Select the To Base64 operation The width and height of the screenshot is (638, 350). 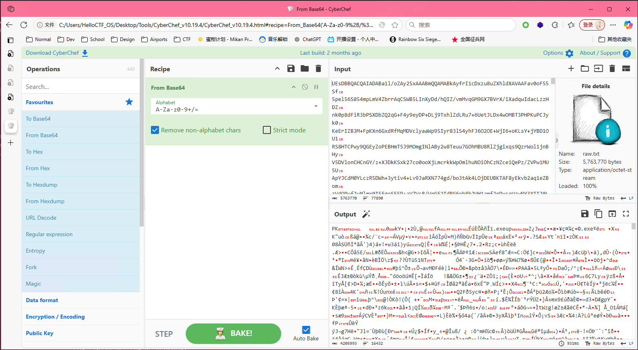click(81, 119)
